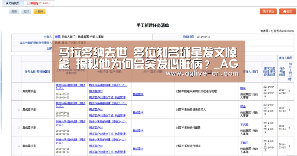Open 测试客户02绩效工资,物品管理 link in row 4
The image size is (297, 156).
[x=107, y=152]
